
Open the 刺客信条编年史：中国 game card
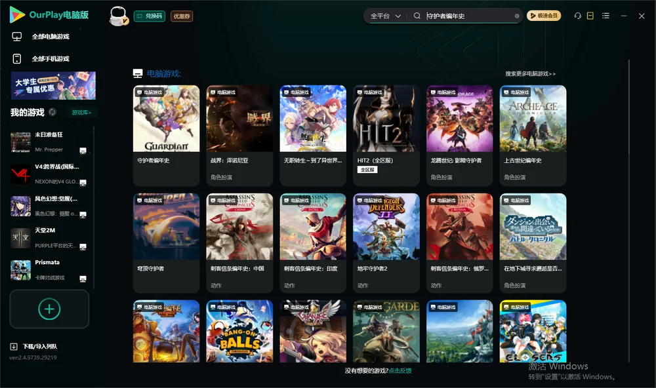click(239, 243)
